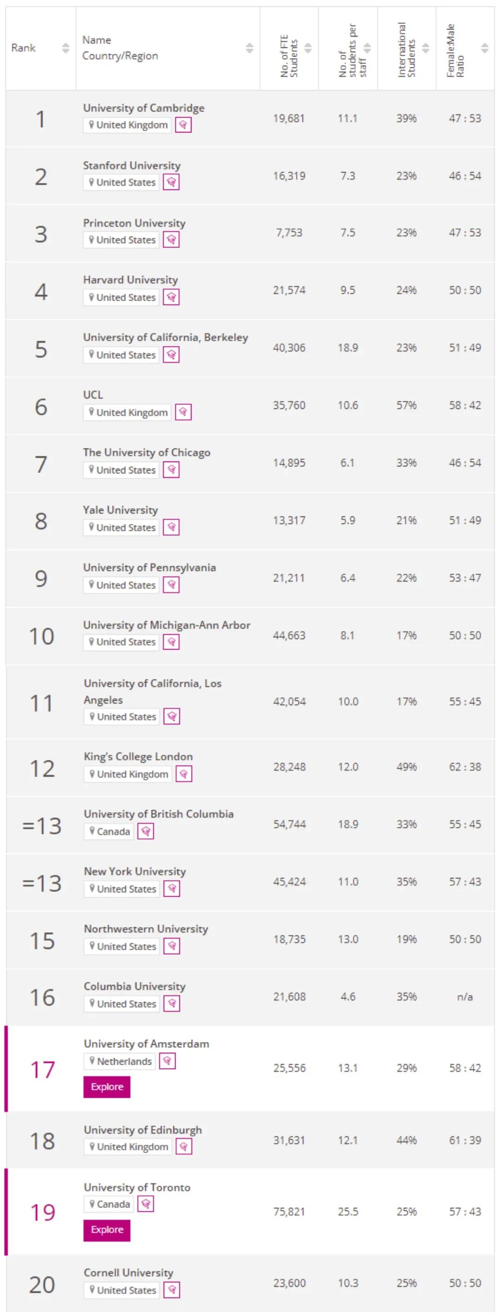
Task: Open Princeton University link
Action: [x=135, y=223]
